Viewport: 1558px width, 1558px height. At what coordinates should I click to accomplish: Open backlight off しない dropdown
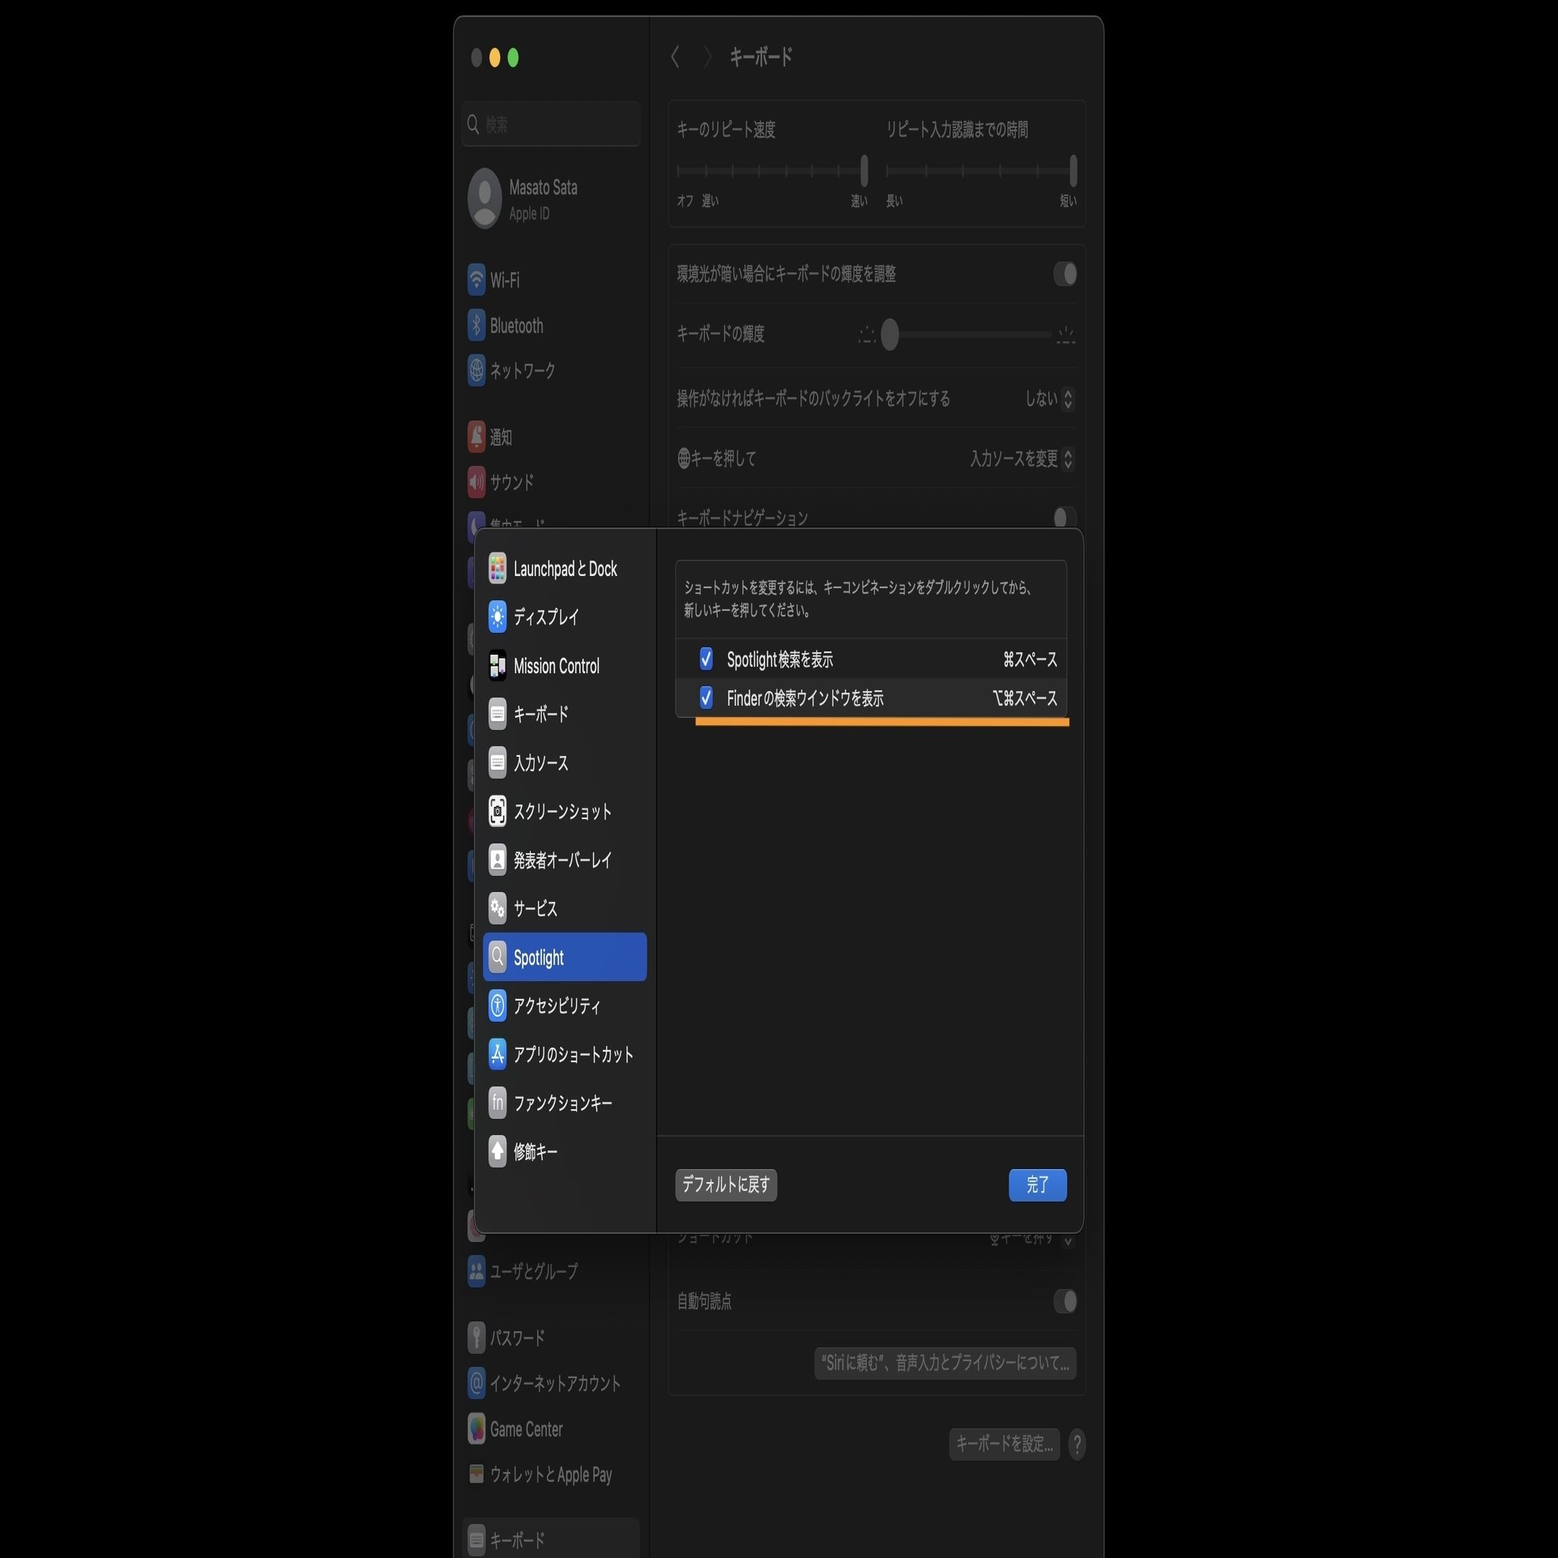click(x=1049, y=399)
